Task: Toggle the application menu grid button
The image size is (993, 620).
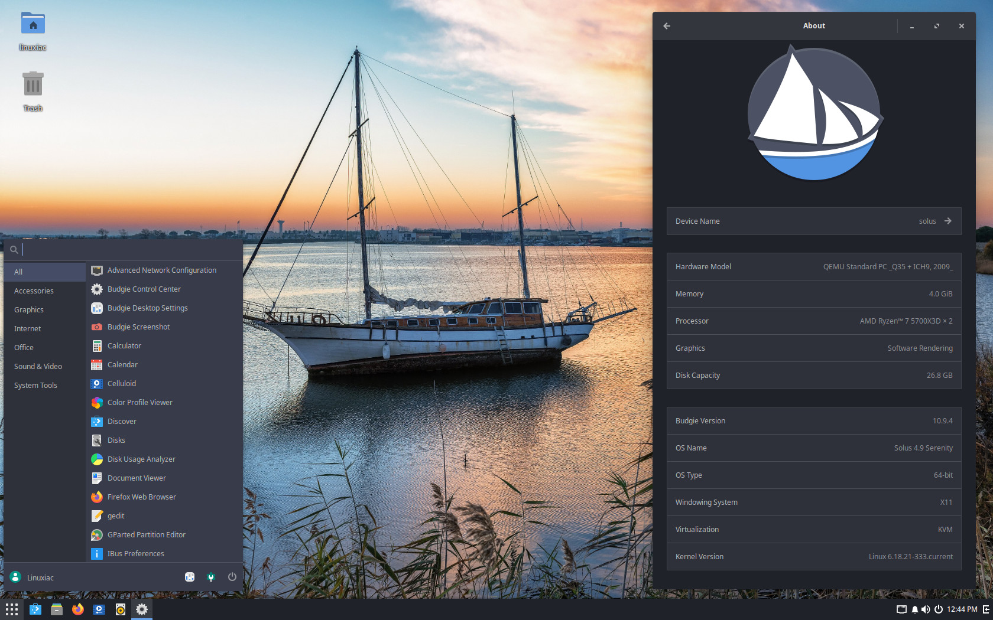Action: [x=12, y=609]
